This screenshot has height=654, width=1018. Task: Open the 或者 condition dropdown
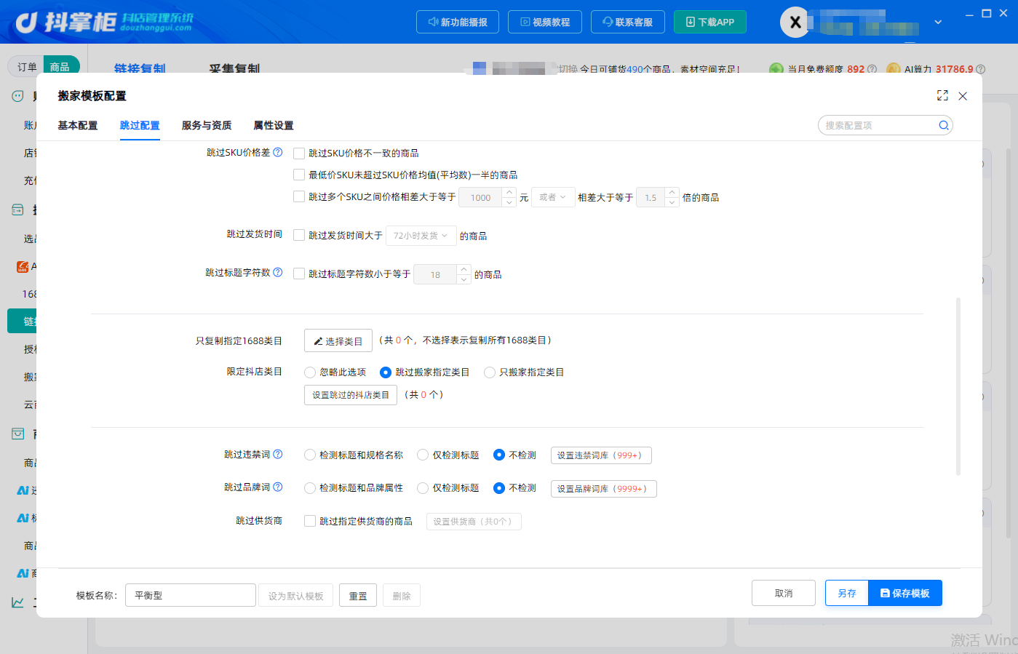click(553, 197)
